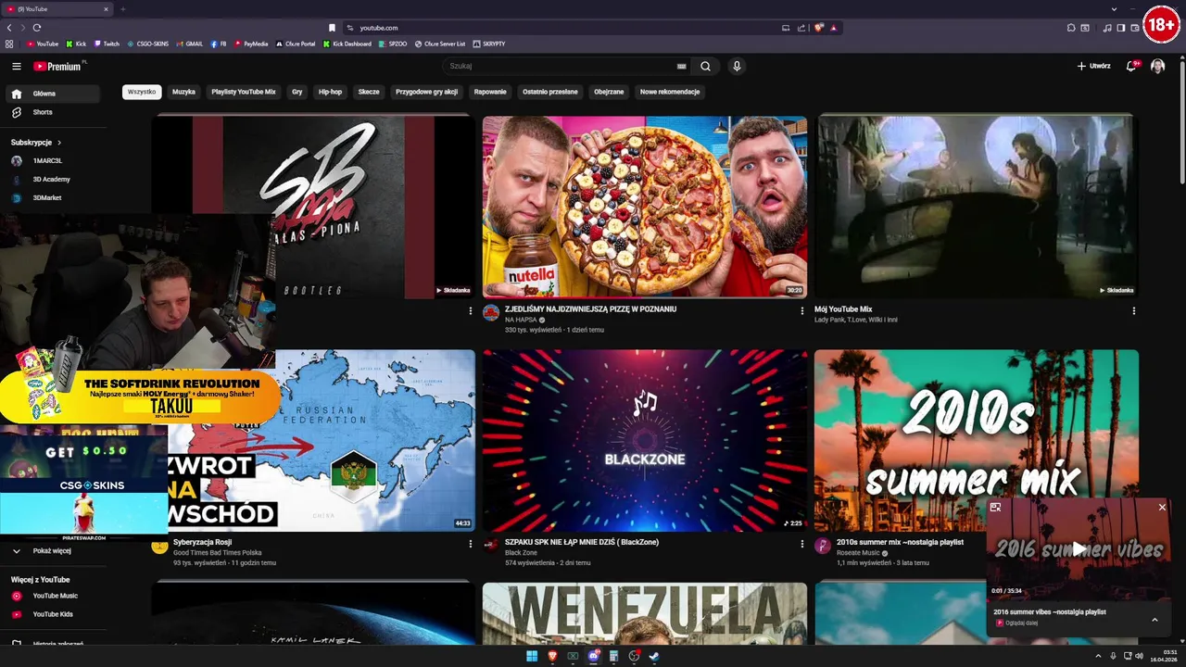Viewport: 1186px width, 667px height.
Task: Open Steam from the taskbar
Action: click(654, 656)
